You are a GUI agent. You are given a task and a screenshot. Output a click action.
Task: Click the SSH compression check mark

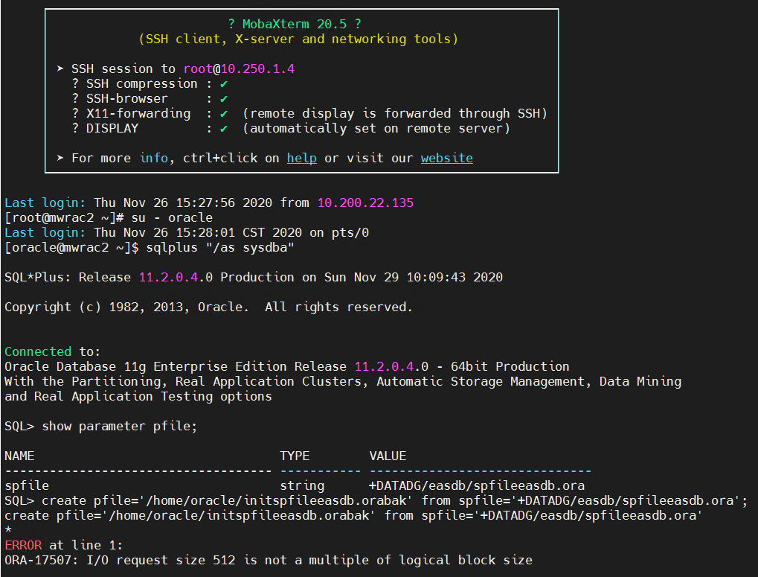224,84
